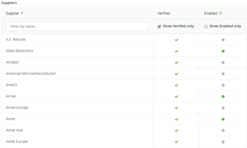Screen dimensions: 247x148
Task: Enable Area51 supplier gray dot
Action: point(223,85)
